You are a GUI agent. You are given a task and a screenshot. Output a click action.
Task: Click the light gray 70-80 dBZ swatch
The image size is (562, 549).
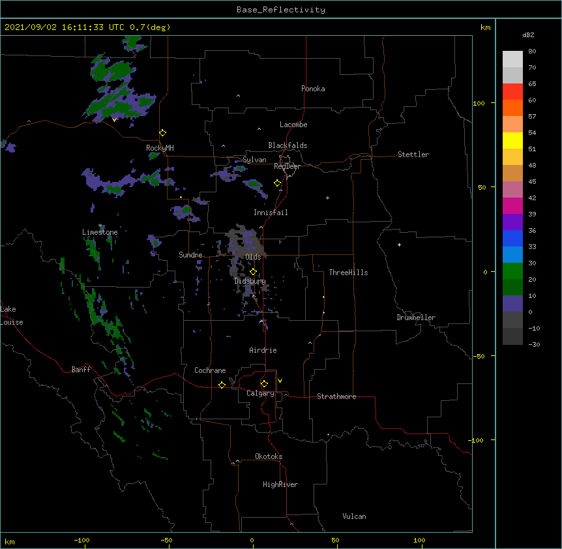click(x=512, y=59)
